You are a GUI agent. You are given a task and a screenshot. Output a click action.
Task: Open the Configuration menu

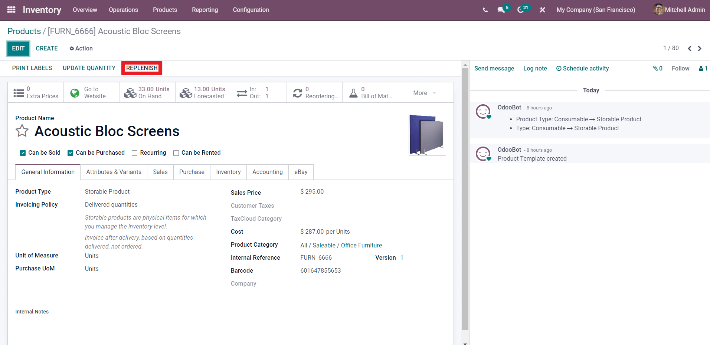click(x=251, y=10)
